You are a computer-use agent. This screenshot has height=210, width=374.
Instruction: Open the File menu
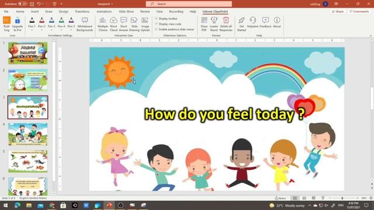(6, 12)
